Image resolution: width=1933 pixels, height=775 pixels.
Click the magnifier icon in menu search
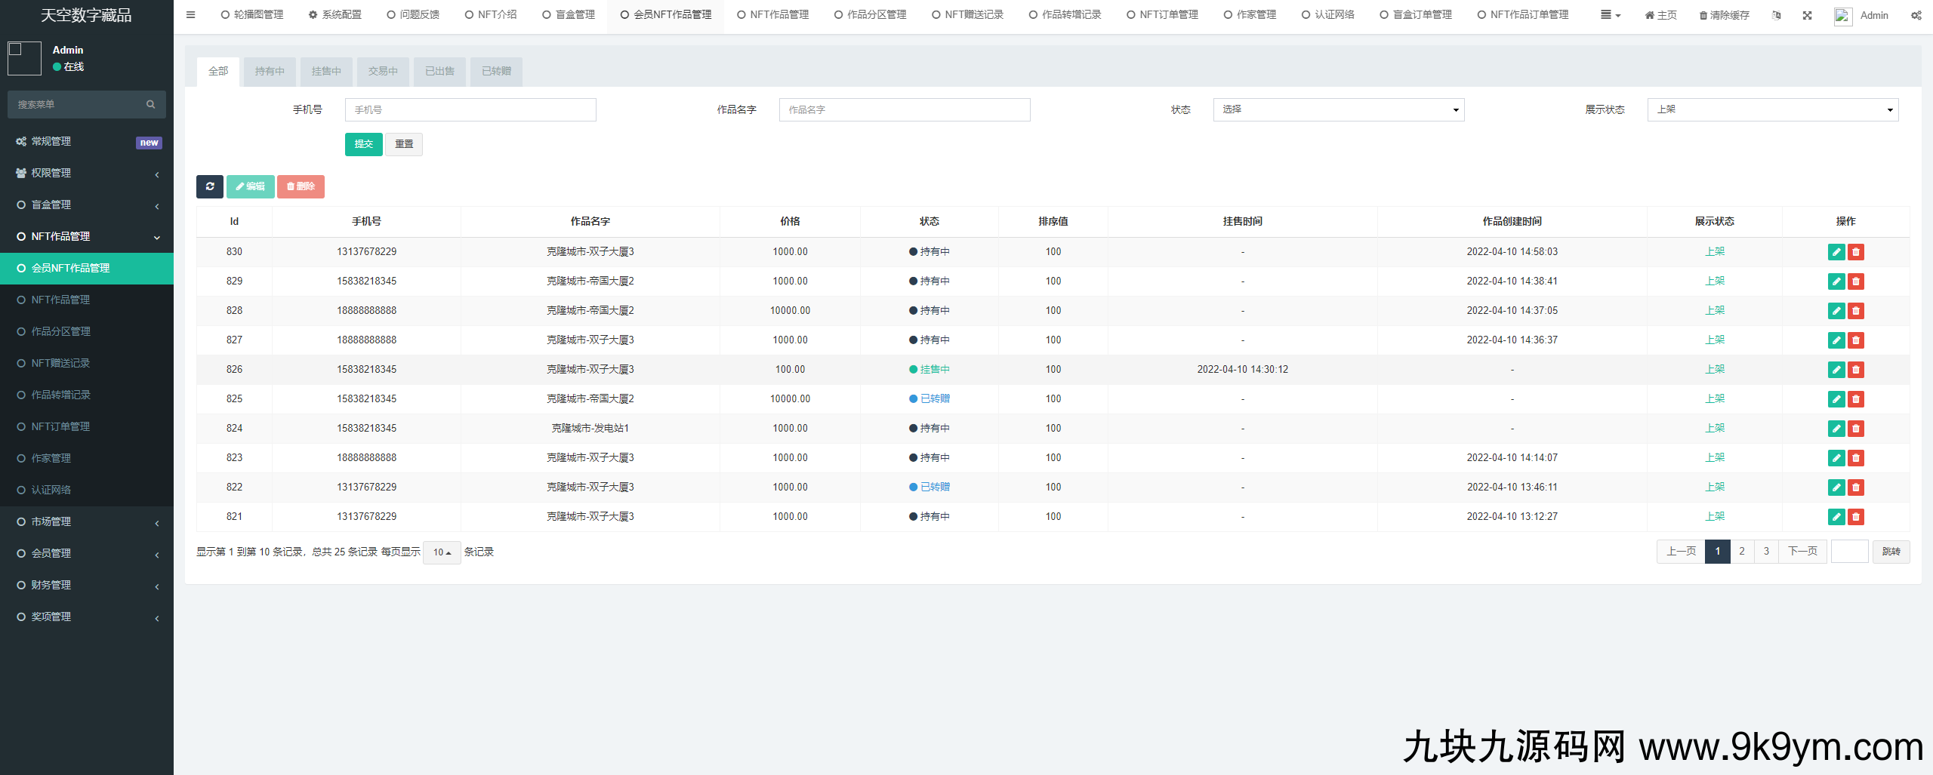tap(151, 104)
